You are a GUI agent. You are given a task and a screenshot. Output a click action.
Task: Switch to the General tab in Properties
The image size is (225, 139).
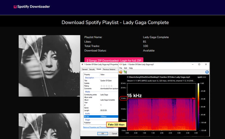pos(85,69)
